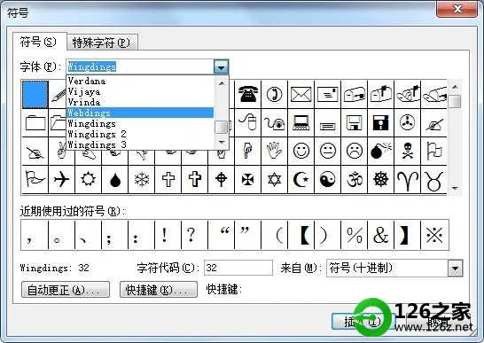Open the 自动更正(A) dialog
The width and height of the screenshot is (484, 343).
point(66,290)
